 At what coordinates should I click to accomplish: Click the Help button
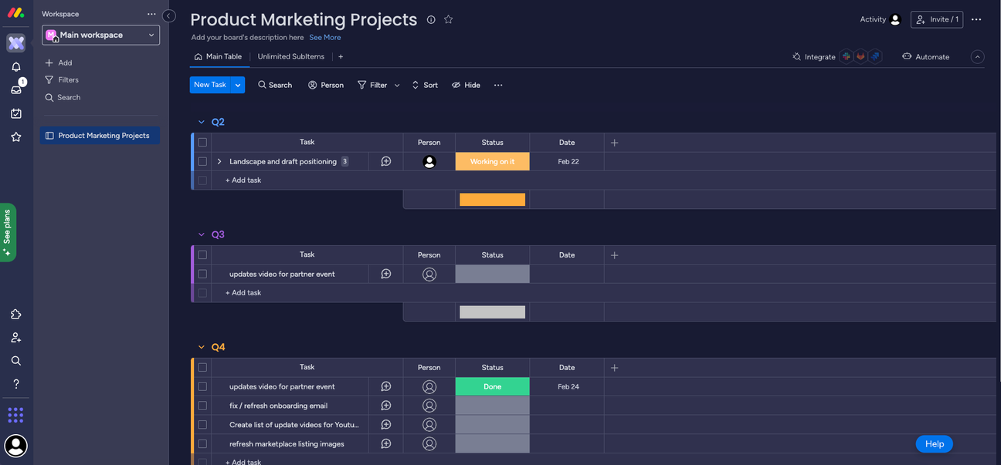(934, 443)
